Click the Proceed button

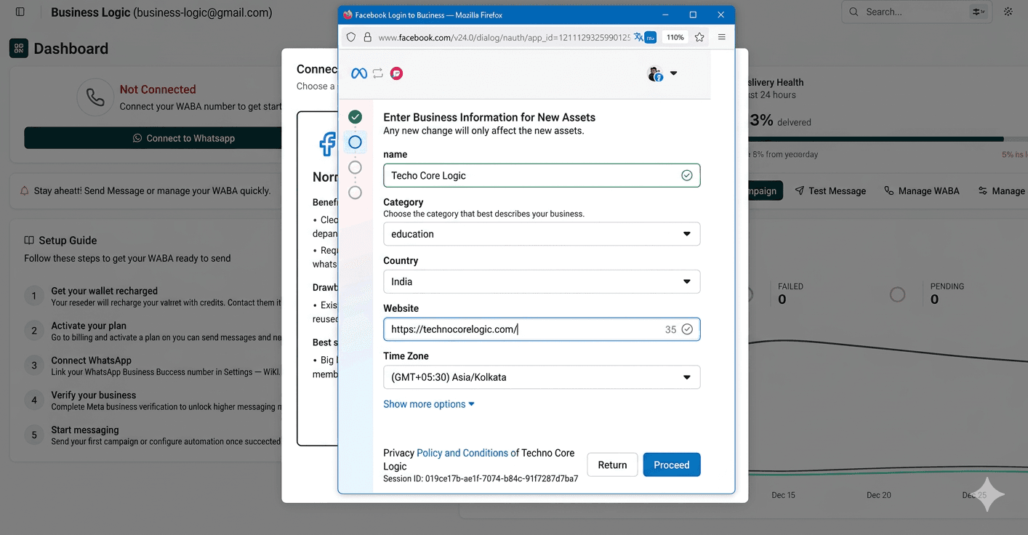[x=672, y=465]
